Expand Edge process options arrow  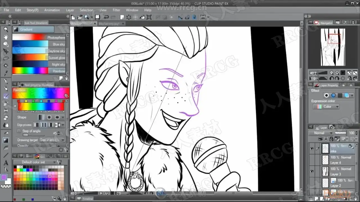click(x=63, y=125)
